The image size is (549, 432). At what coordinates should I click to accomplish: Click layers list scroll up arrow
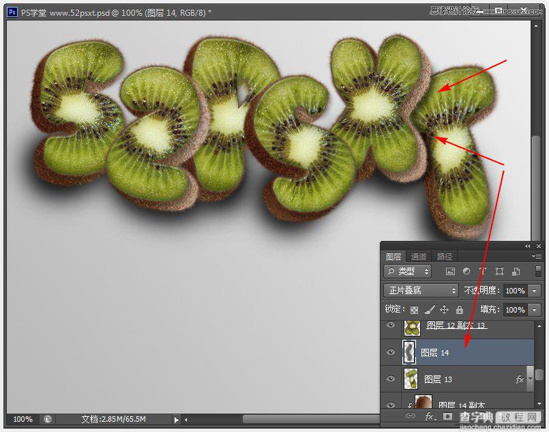point(539,326)
